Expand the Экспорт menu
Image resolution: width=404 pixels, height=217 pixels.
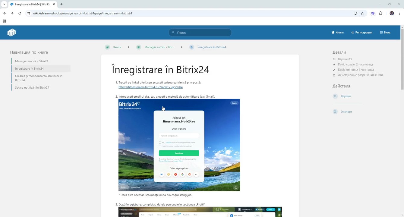[x=346, y=112]
